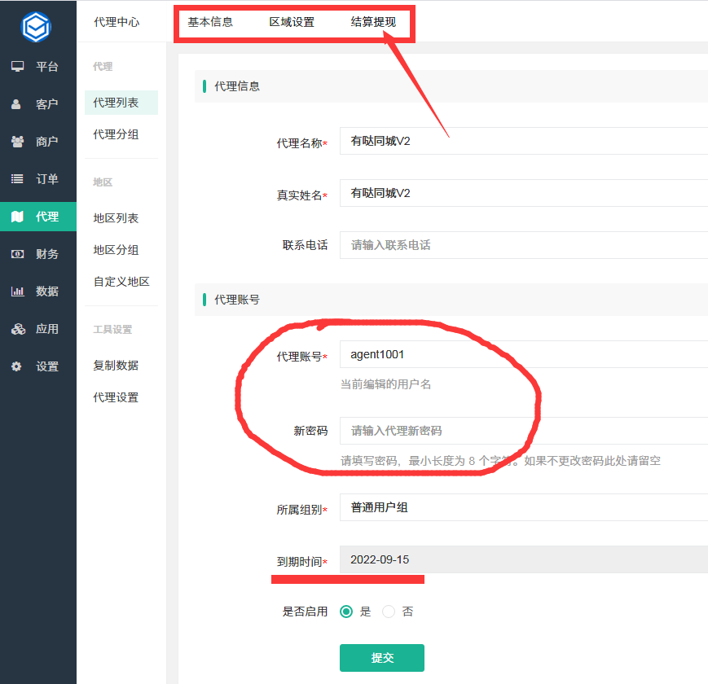708x684 pixels.
Task: Click the hint text 当前编辑的用户名
Action: pyautogui.click(x=386, y=384)
